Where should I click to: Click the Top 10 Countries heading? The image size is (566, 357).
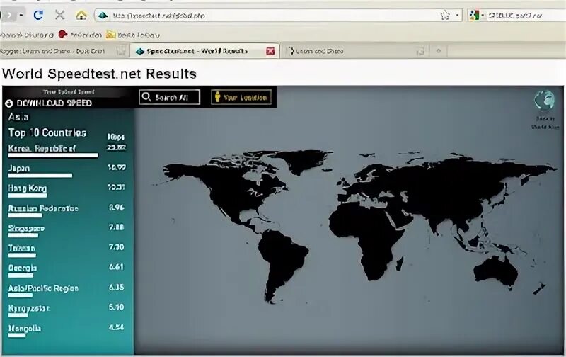pyautogui.click(x=47, y=133)
